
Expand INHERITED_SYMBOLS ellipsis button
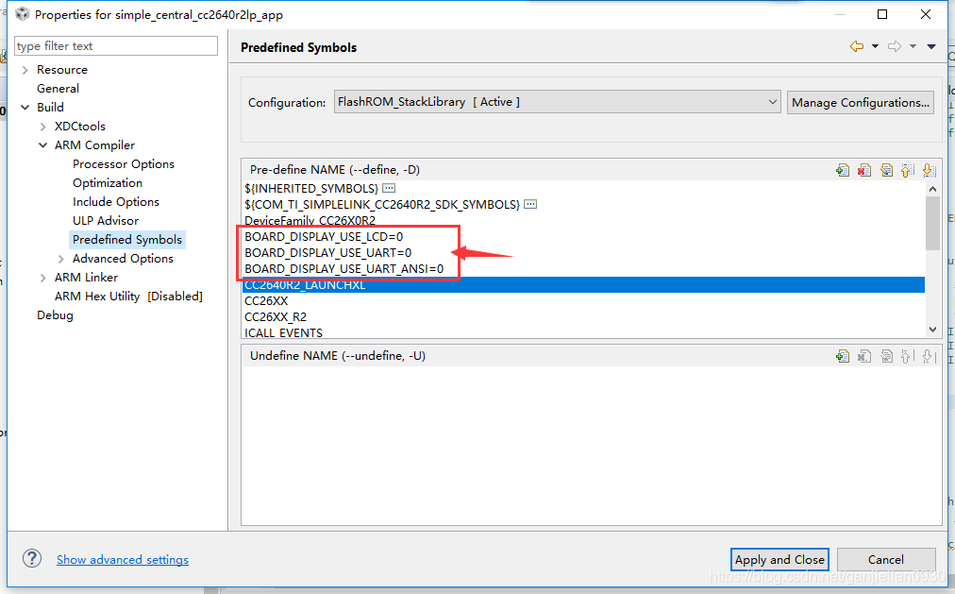coord(389,188)
